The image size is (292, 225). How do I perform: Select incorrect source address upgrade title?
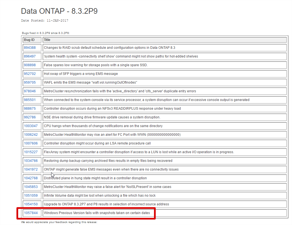[106, 204]
